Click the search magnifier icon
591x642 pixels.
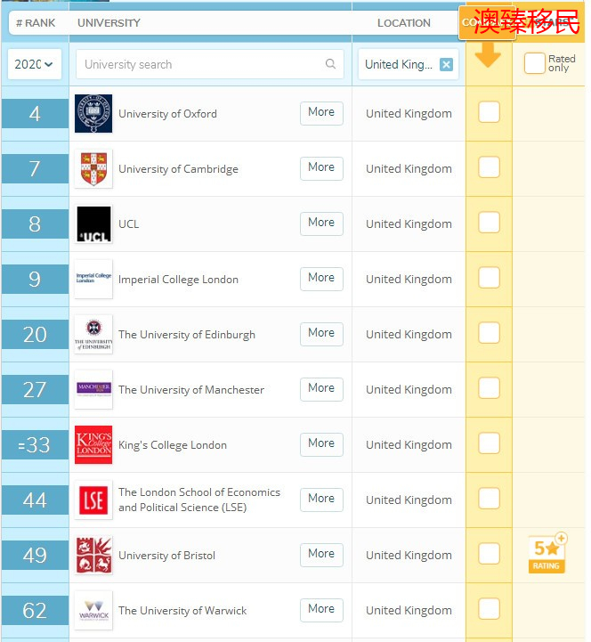point(330,64)
